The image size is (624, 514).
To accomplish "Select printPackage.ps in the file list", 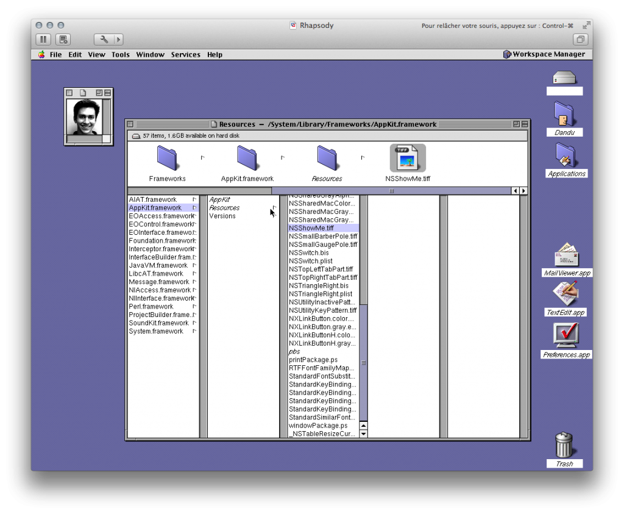I will point(323,360).
